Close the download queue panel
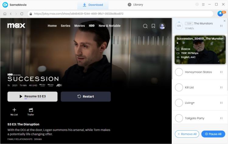This screenshot has width=228, height=144. (225, 21)
